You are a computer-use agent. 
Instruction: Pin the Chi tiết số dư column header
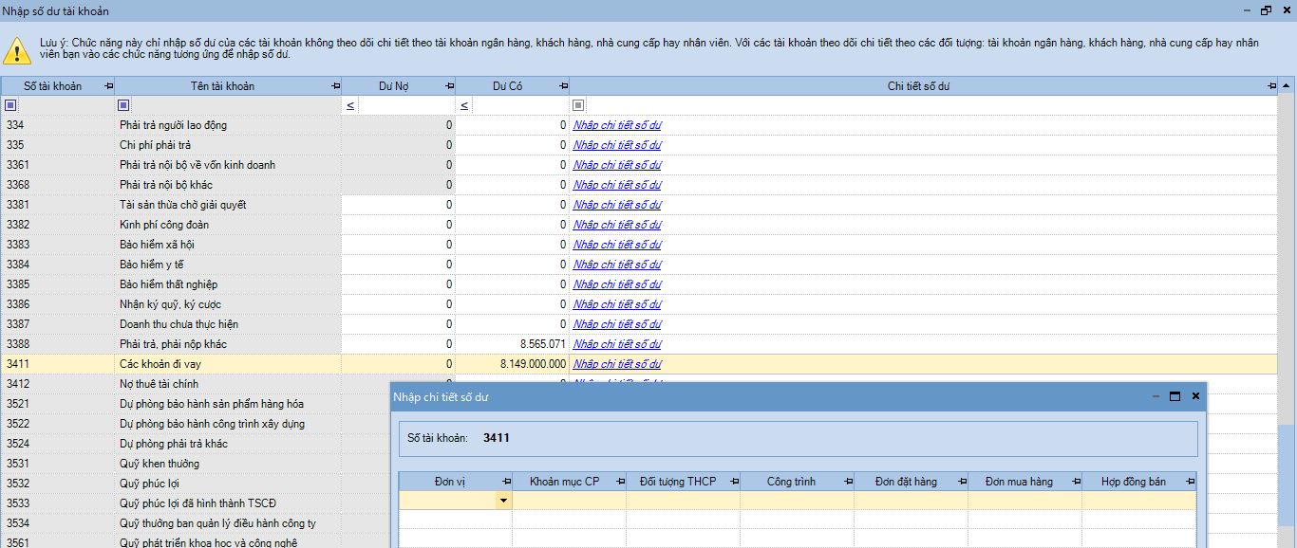click(1271, 86)
